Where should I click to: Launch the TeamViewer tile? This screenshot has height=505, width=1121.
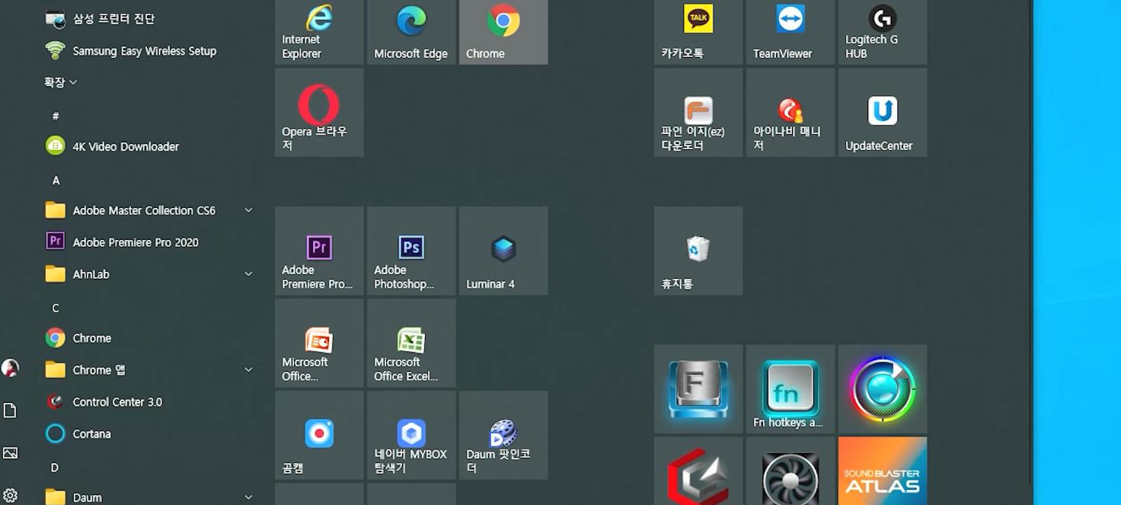(790, 32)
